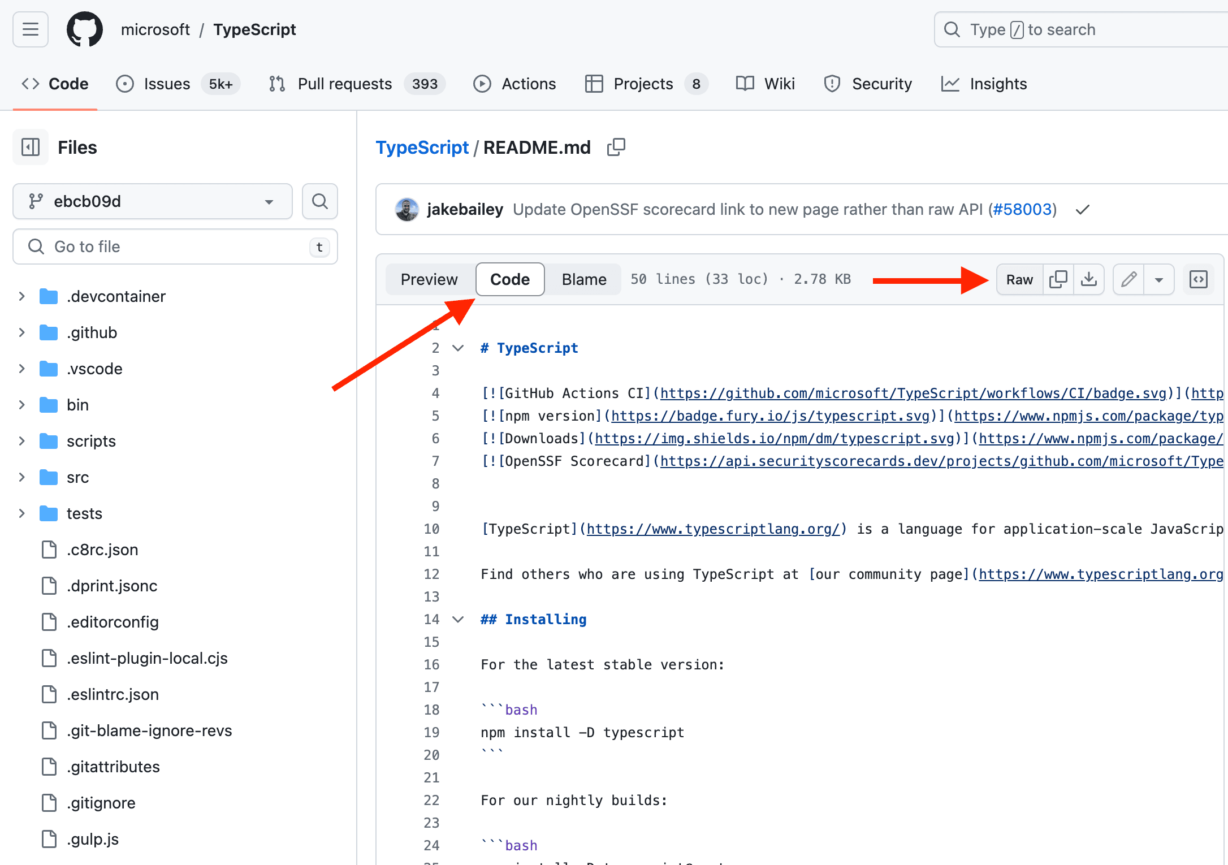1228x865 pixels.
Task: Open pull request #58003 link
Action: pos(1022,210)
